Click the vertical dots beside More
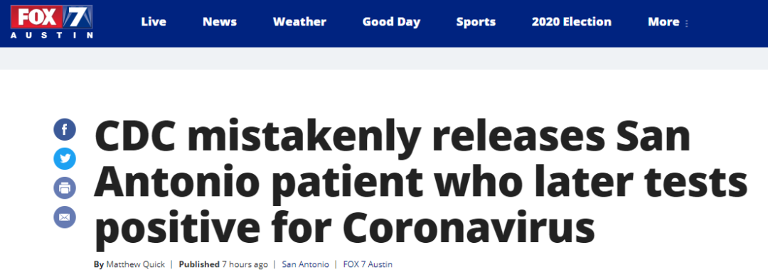 click(687, 23)
